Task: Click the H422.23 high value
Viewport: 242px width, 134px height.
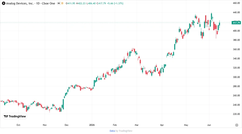Action: (x=81, y=3)
